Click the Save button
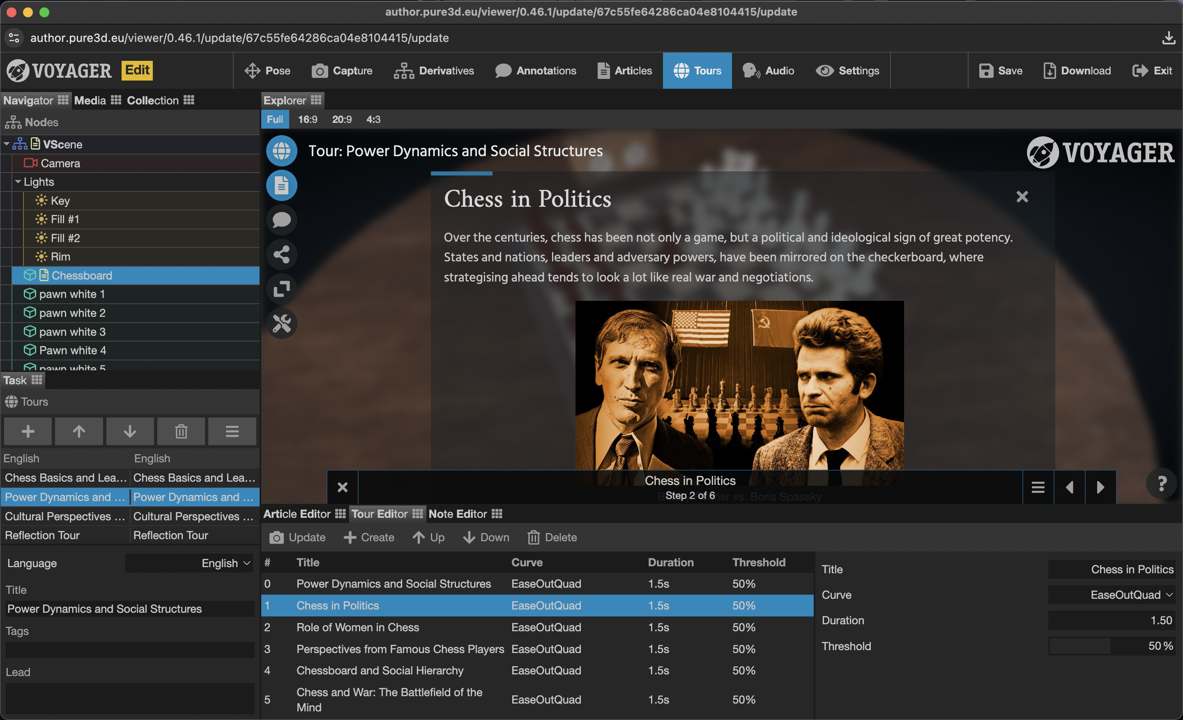1183x720 pixels. [1001, 71]
